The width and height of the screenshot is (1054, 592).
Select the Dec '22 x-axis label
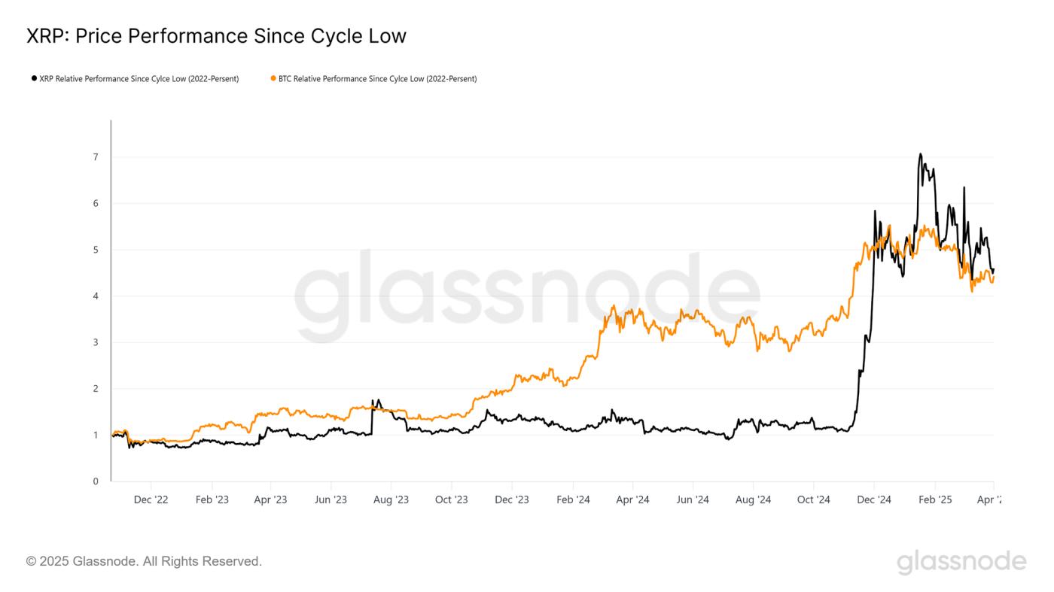point(151,499)
